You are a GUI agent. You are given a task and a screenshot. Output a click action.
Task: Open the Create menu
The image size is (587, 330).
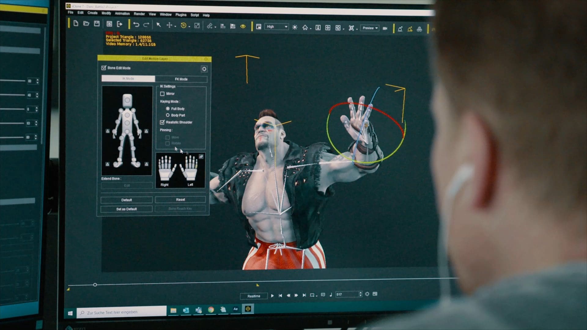coord(92,13)
